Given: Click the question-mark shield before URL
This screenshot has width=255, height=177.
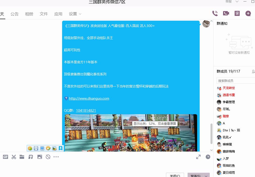Looking at the screenshot, I should click(66, 98).
